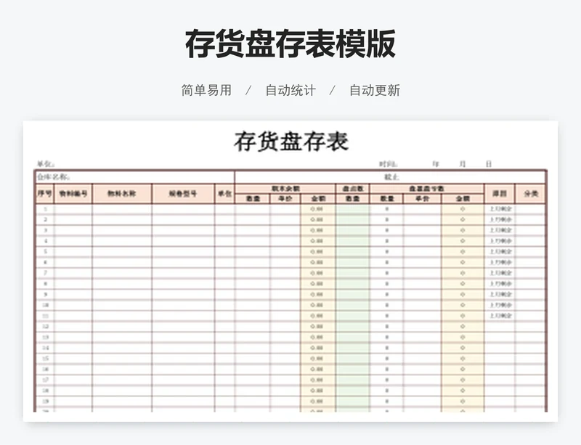Select the 物料名称 column header
581x445 pixels.
click(x=122, y=193)
